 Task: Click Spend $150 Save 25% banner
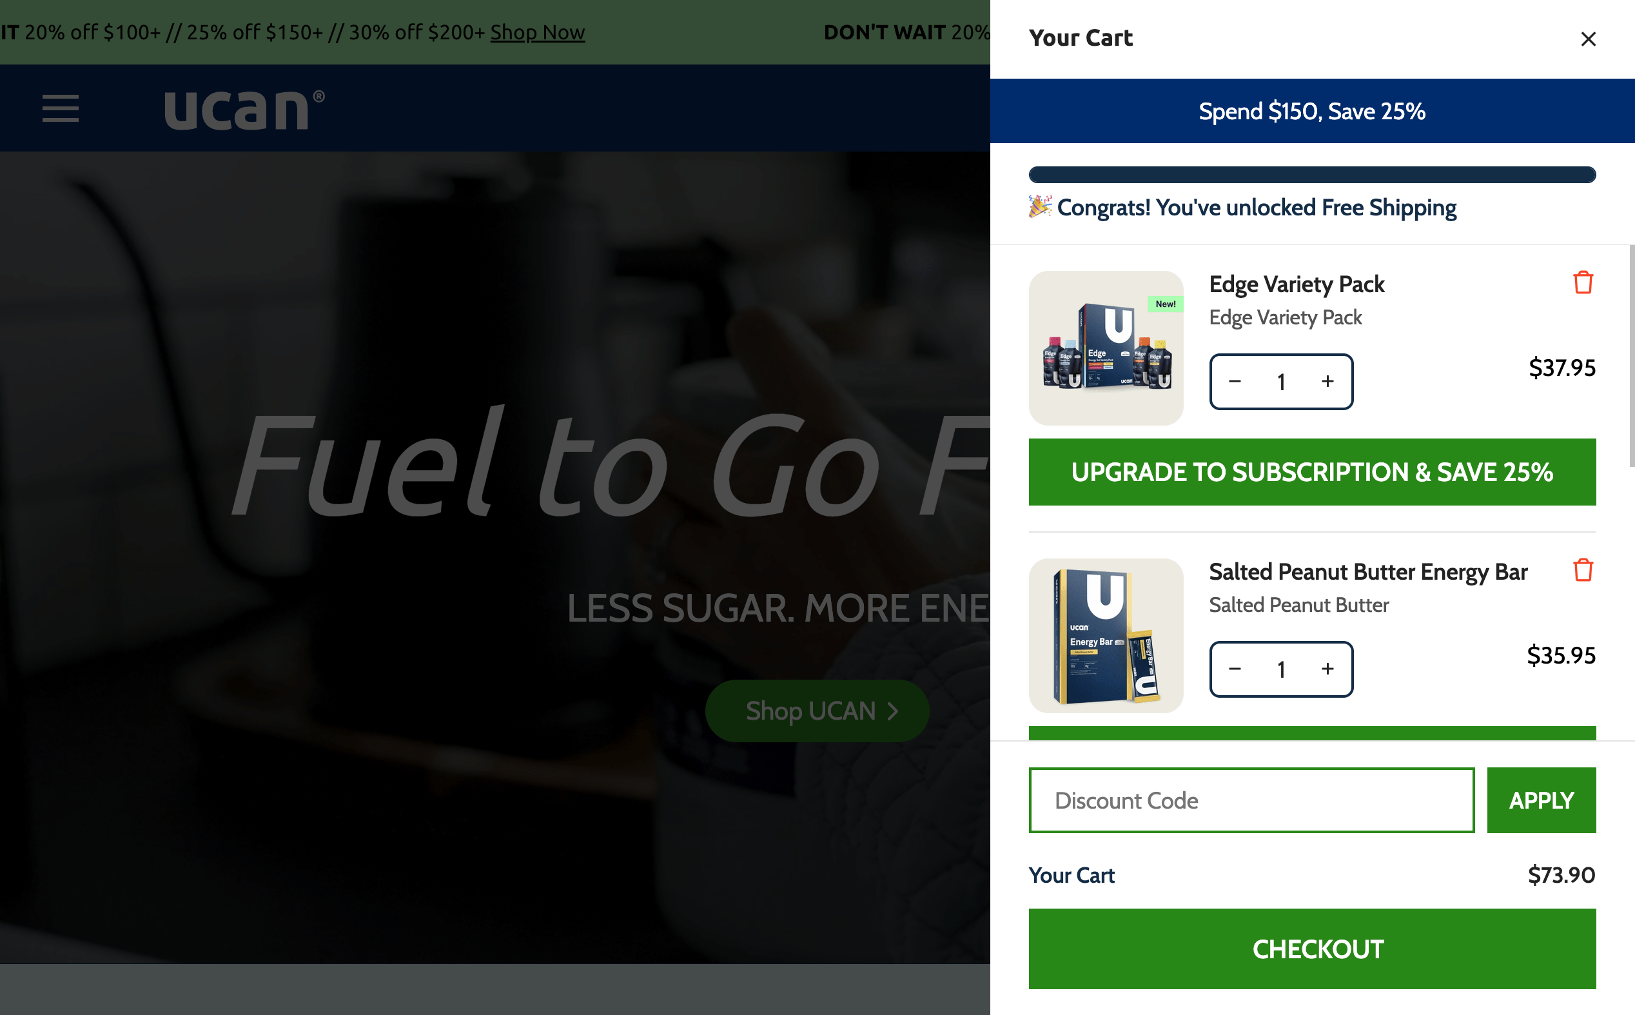click(1313, 111)
